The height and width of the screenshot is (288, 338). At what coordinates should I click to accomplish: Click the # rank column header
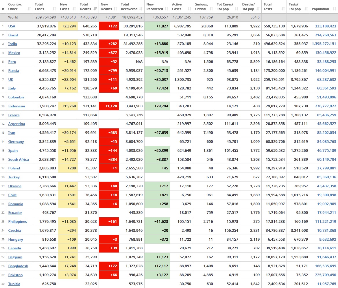3,9
